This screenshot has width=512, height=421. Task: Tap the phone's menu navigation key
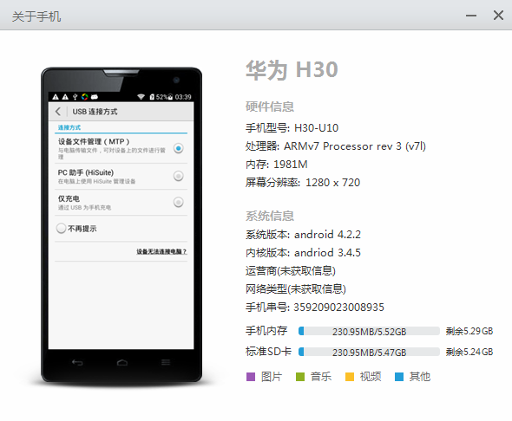click(x=166, y=362)
